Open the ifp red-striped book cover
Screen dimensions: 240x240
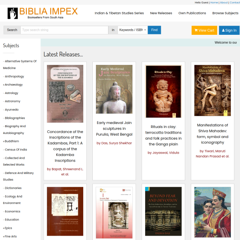(x=114, y=212)
